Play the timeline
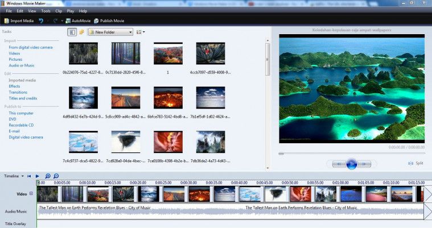 pyautogui.click(x=37, y=176)
